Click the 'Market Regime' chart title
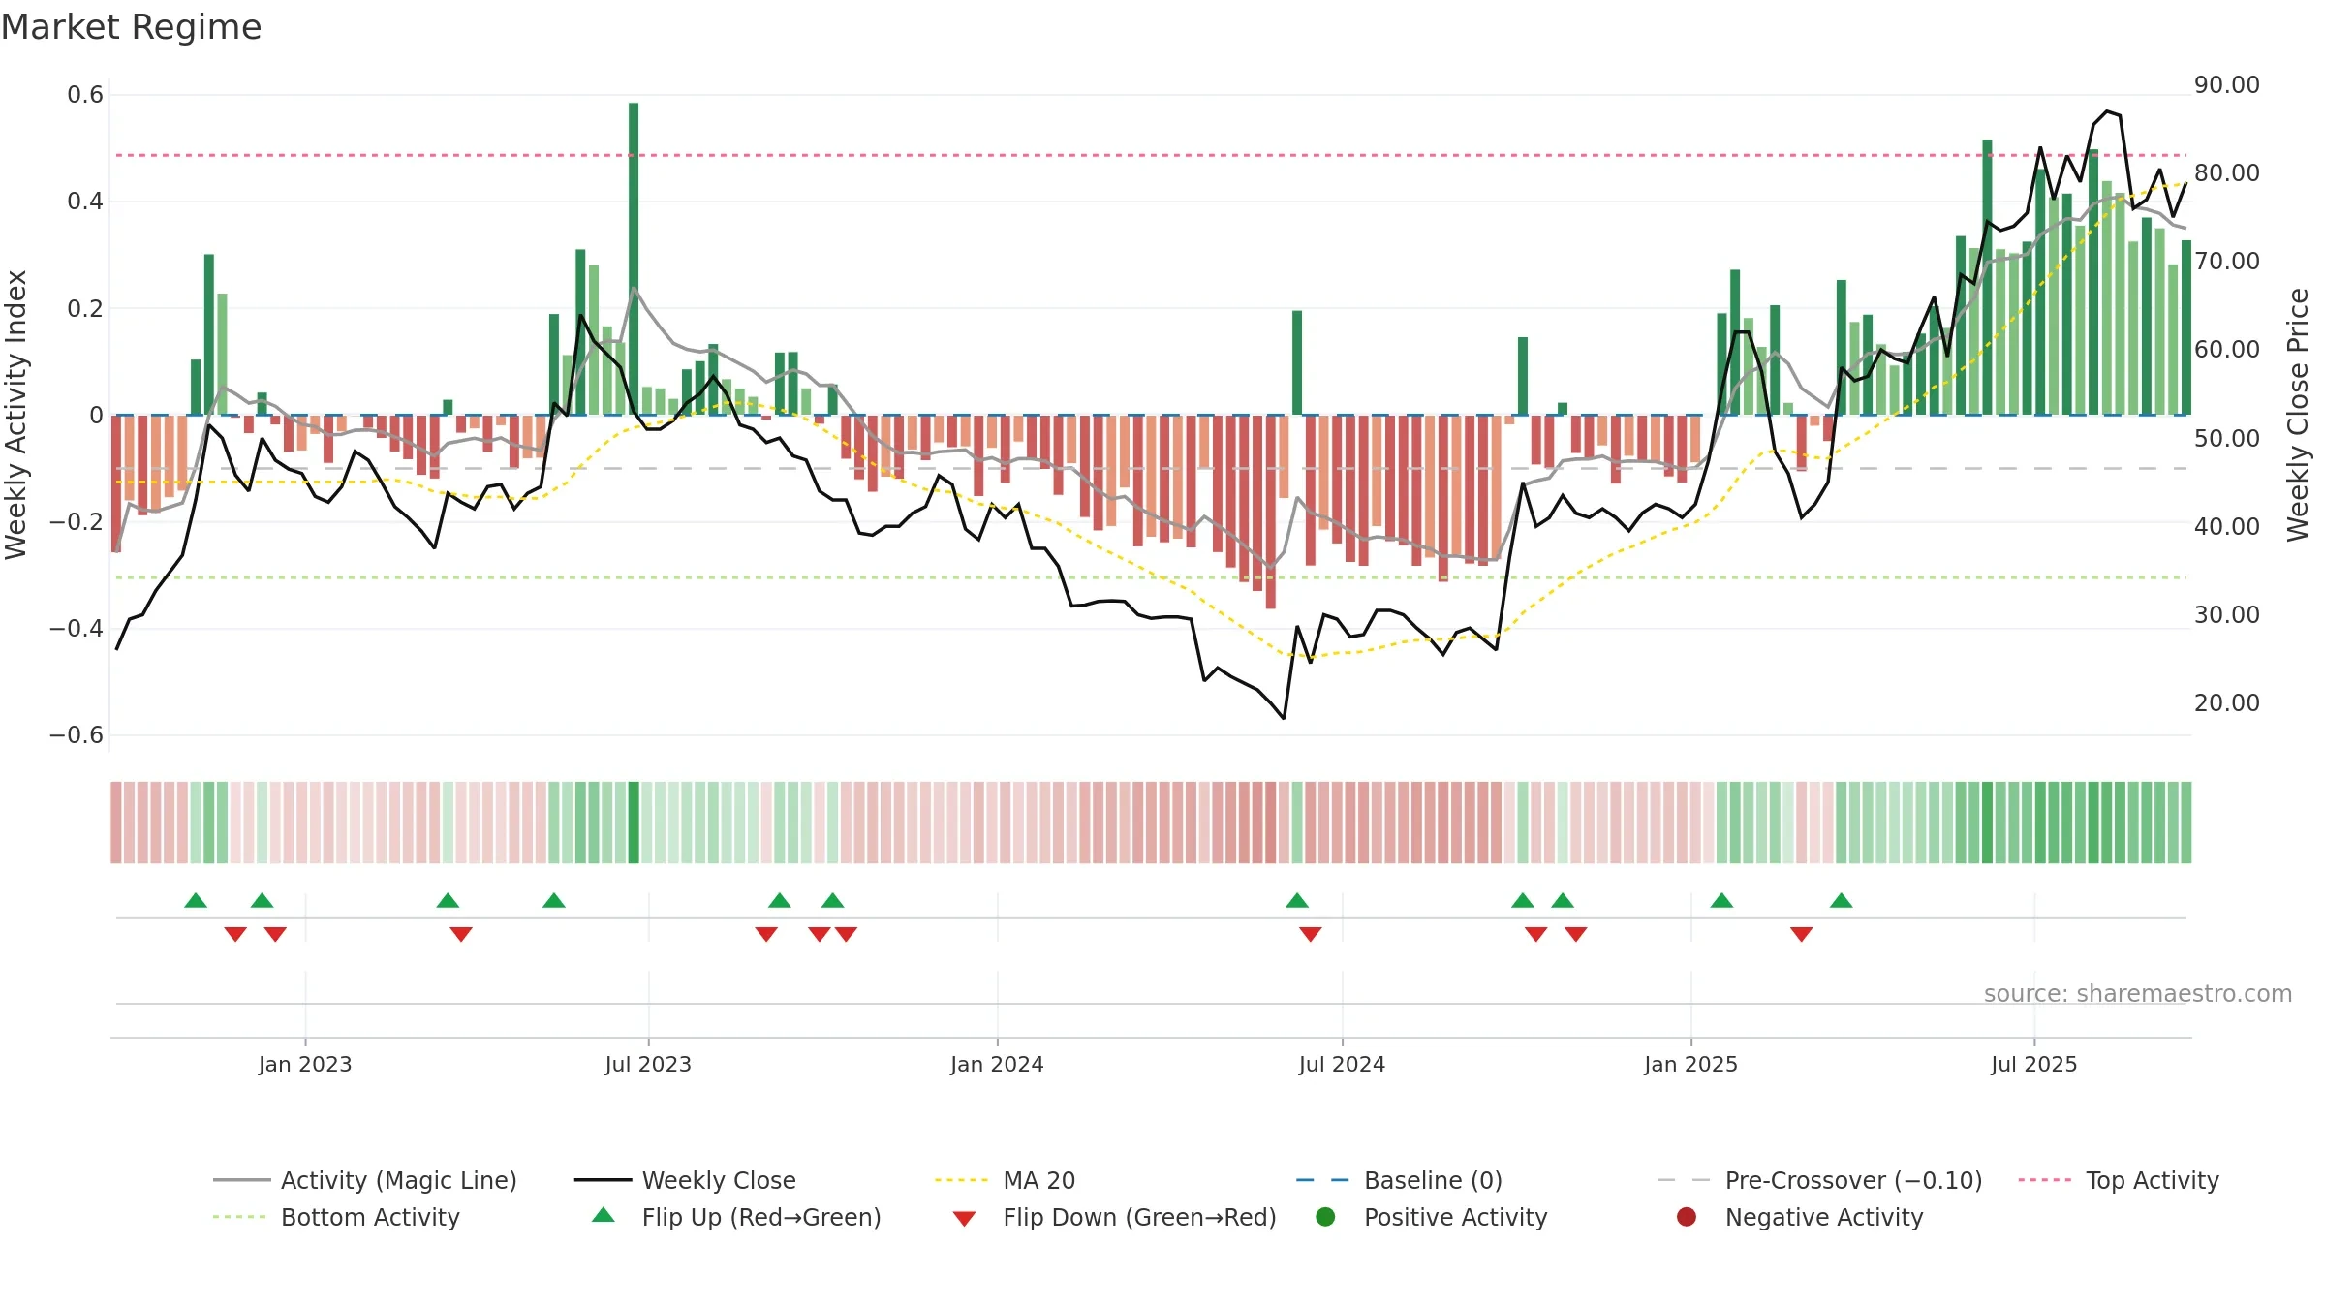The height and width of the screenshot is (1308, 2325). tap(131, 27)
